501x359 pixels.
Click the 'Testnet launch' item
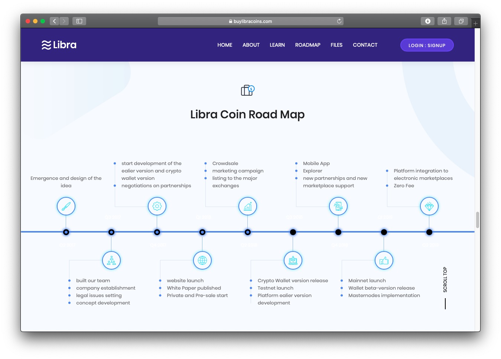click(276, 288)
